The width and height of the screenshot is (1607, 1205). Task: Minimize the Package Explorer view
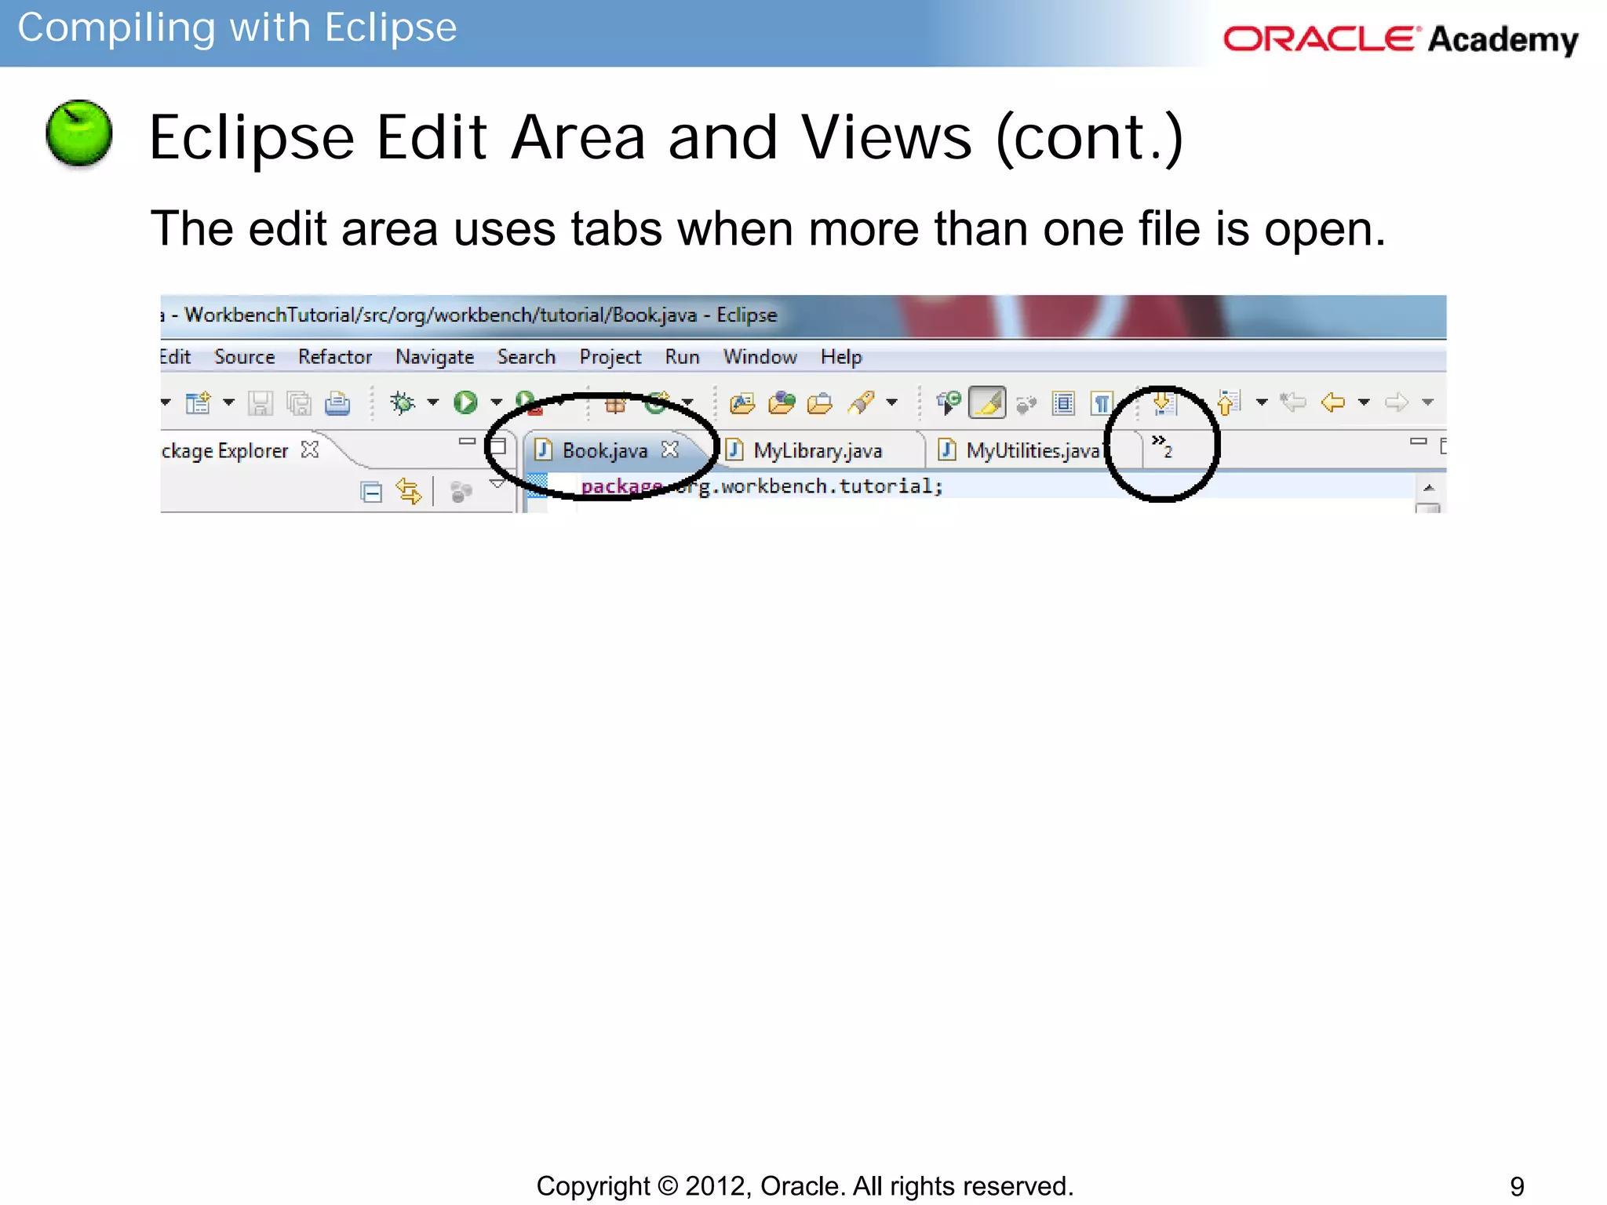(467, 442)
